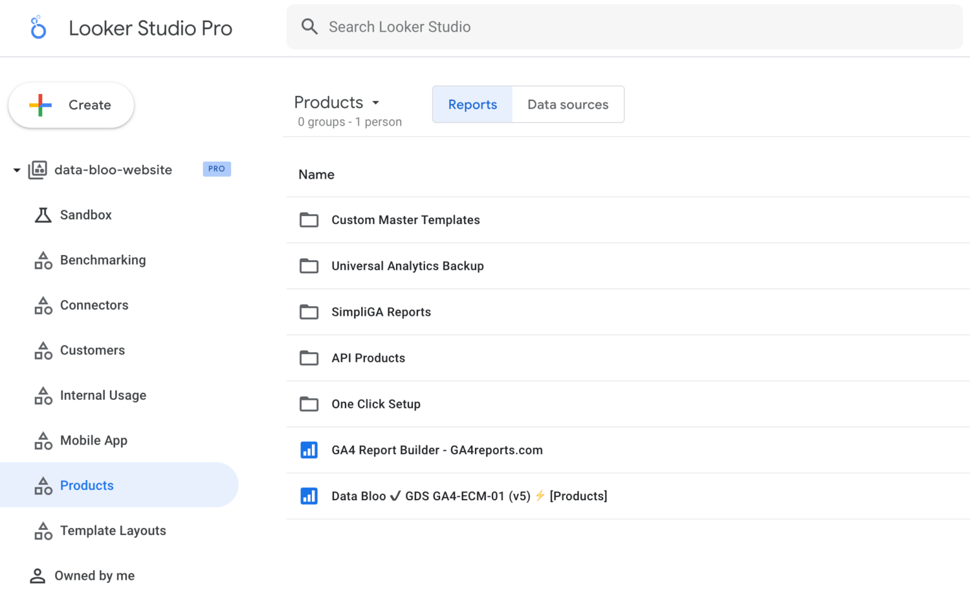Click the Create button
This screenshot has height=605, width=970.
coord(71,105)
